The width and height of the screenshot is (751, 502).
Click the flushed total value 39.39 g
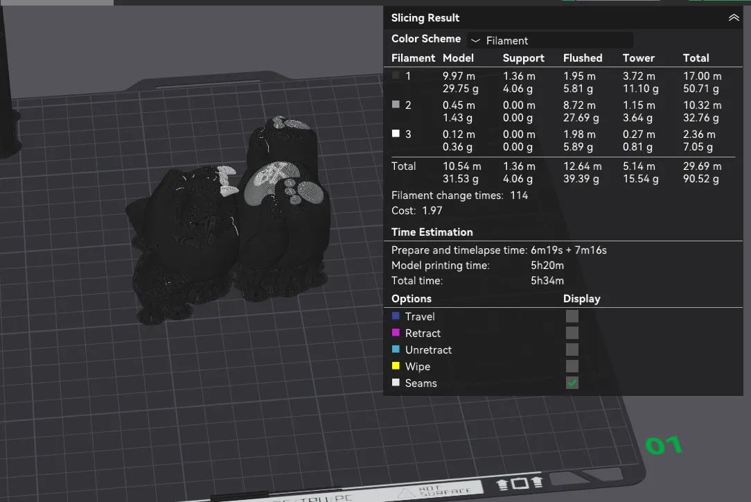pos(581,179)
